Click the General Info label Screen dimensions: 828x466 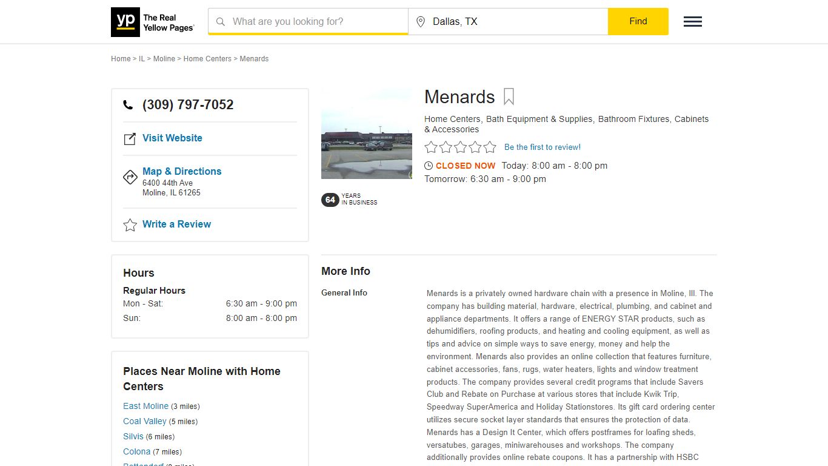tap(344, 292)
